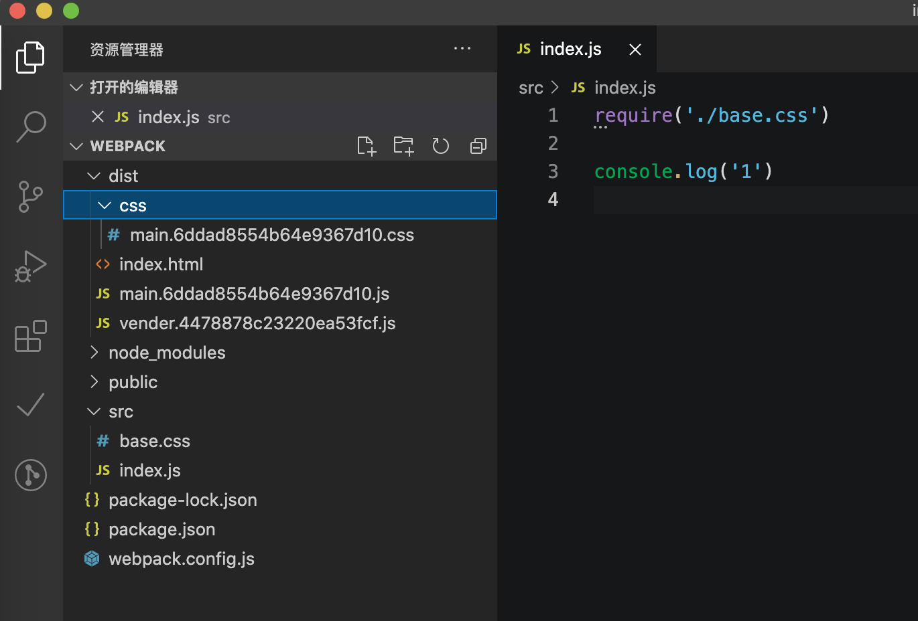Open index.html in dist folder
The height and width of the screenshot is (621, 918).
(280, 264)
